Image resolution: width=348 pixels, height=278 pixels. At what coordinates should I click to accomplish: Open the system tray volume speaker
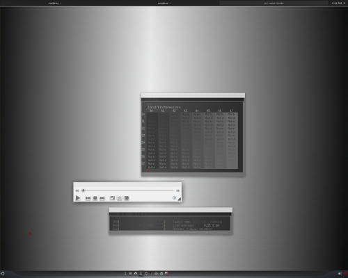pos(340,274)
